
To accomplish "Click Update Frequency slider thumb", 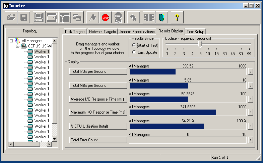I will (200, 44).
